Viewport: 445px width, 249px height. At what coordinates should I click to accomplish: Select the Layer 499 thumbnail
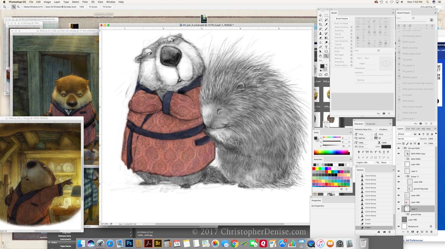pos(407,195)
